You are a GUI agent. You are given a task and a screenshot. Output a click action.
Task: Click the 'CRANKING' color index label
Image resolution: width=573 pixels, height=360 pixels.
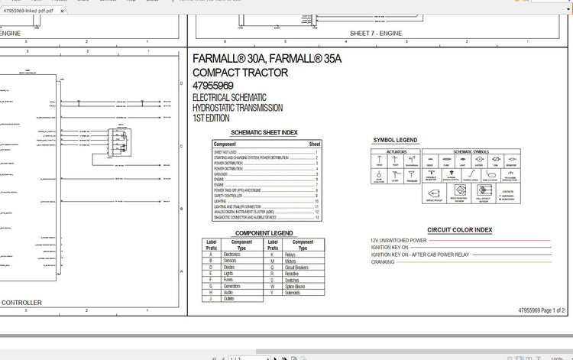383,262
